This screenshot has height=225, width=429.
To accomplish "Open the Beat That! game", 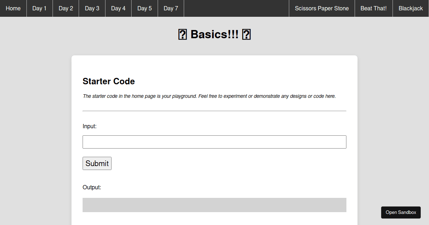I will [374, 8].
